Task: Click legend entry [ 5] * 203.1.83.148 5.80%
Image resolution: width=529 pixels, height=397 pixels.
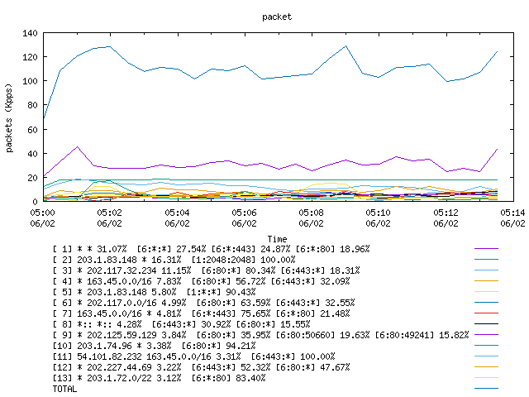Action: 155,292
